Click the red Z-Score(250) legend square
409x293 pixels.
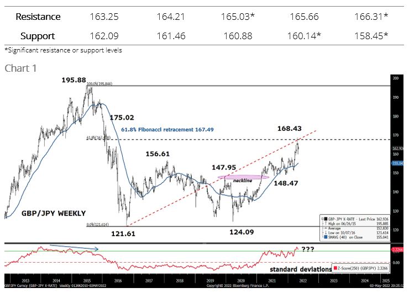(336, 269)
